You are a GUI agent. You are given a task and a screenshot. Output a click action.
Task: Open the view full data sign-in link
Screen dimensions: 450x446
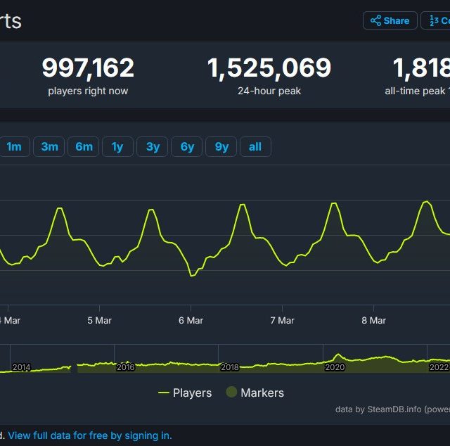pos(89,435)
